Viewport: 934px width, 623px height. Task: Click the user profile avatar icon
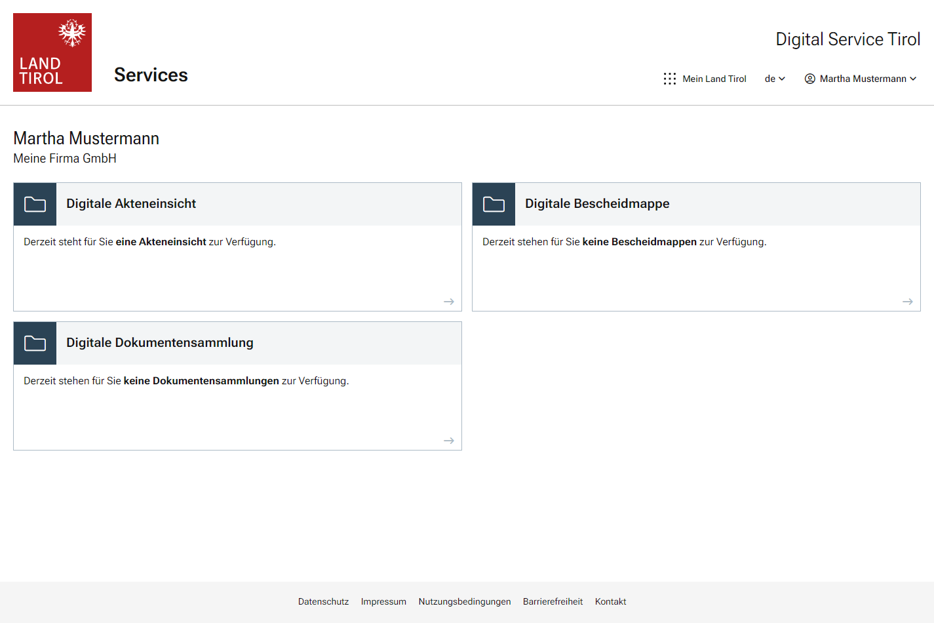[810, 79]
